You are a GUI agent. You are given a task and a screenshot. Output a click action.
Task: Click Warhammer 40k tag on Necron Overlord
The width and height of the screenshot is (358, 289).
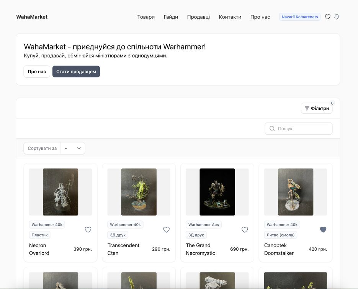point(47,225)
